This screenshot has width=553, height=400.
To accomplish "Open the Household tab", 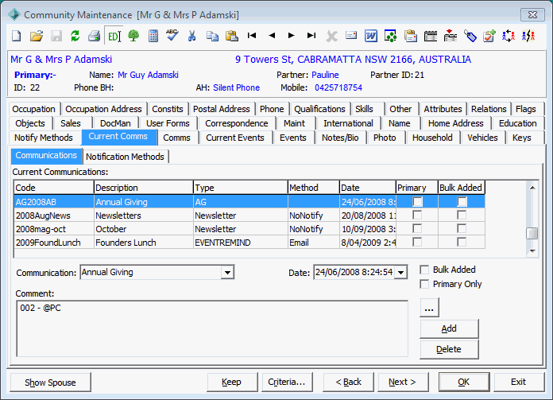I will [432, 138].
